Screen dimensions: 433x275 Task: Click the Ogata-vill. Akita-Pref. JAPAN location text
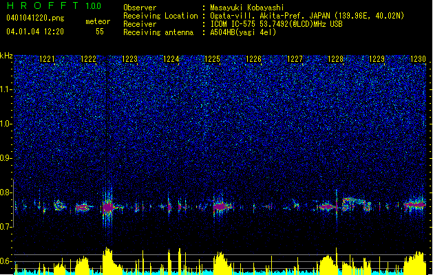(x=307, y=16)
